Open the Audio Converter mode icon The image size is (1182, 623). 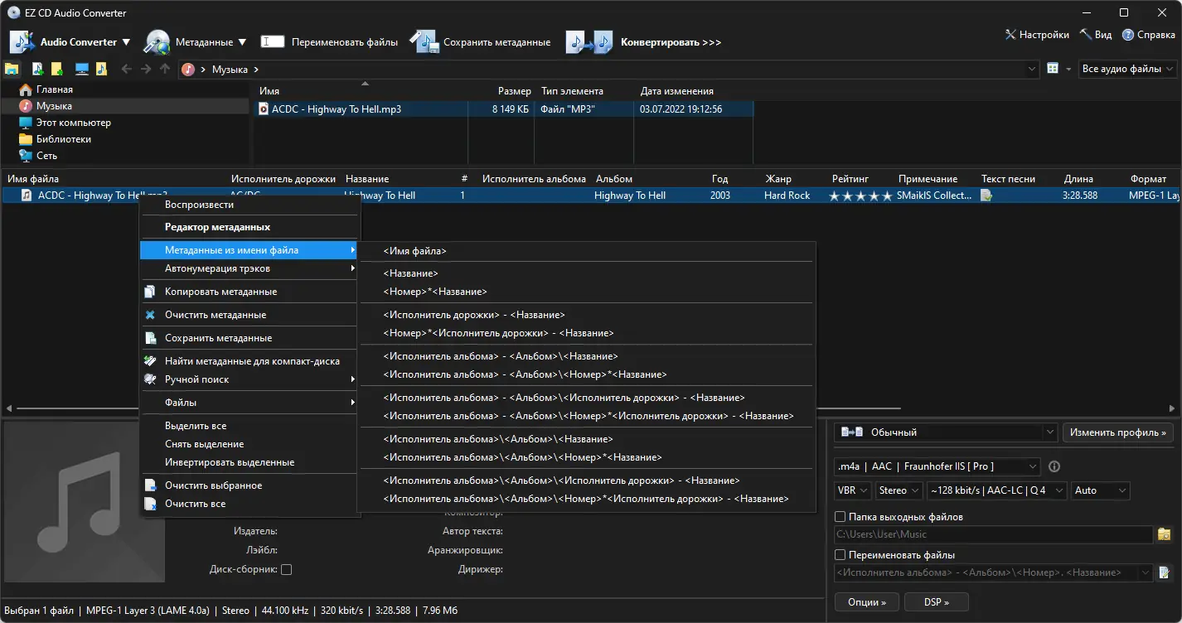point(21,41)
